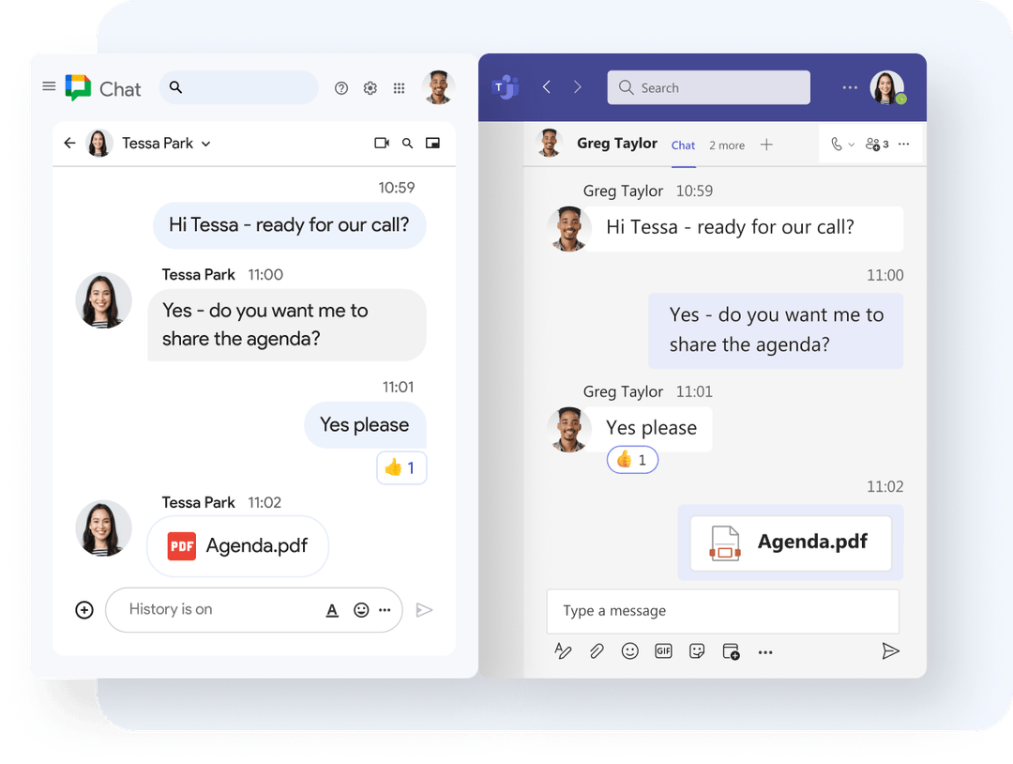
Task: Open Google Chat main menu hamburger
Action: click(x=49, y=86)
